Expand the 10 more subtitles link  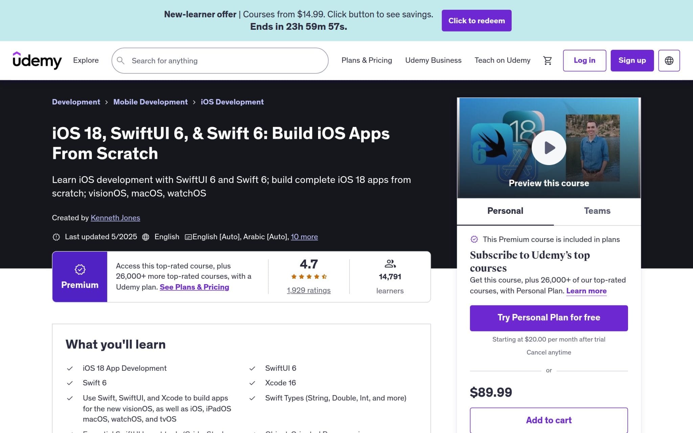[x=304, y=237]
